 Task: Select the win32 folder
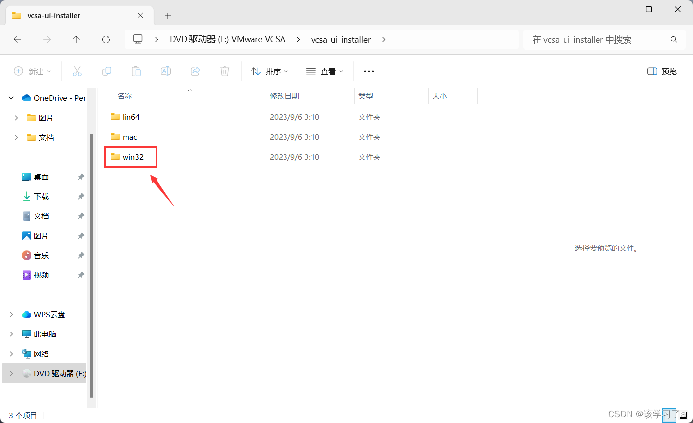[127, 157]
